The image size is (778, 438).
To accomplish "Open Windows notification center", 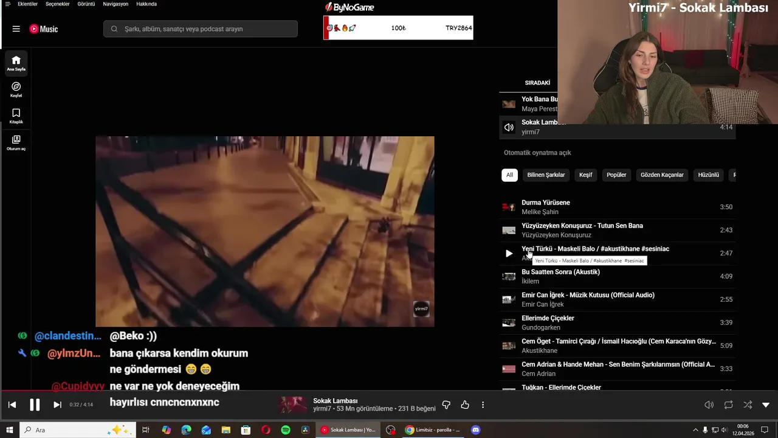I will click(x=765, y=429).
